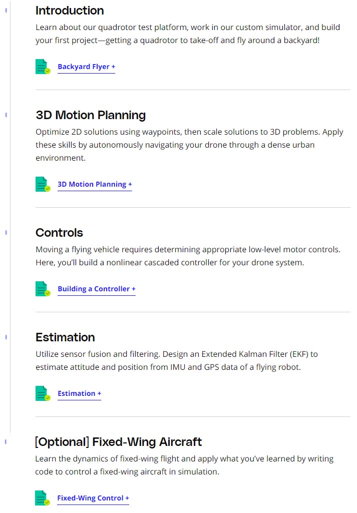Expand the Building a Controller + link

click(97, 289)
